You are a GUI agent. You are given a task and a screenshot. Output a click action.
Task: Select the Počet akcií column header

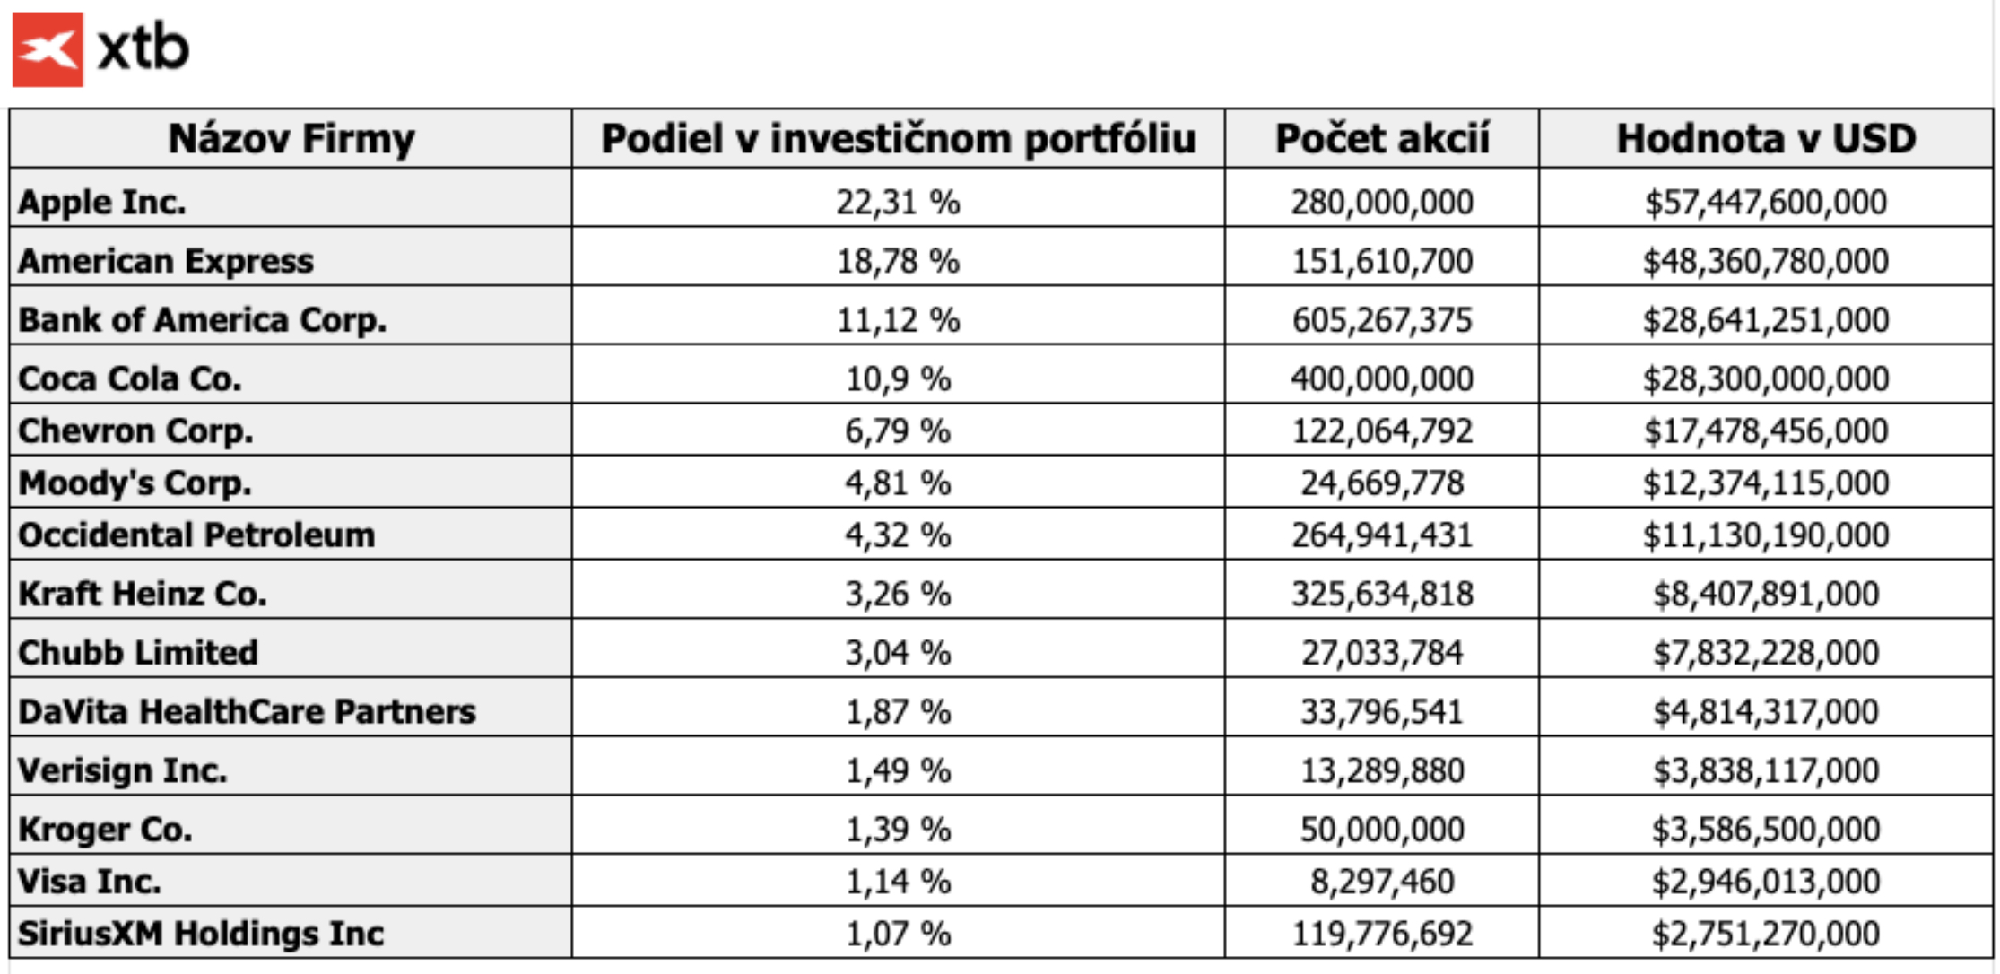(x=1382, y=139)
